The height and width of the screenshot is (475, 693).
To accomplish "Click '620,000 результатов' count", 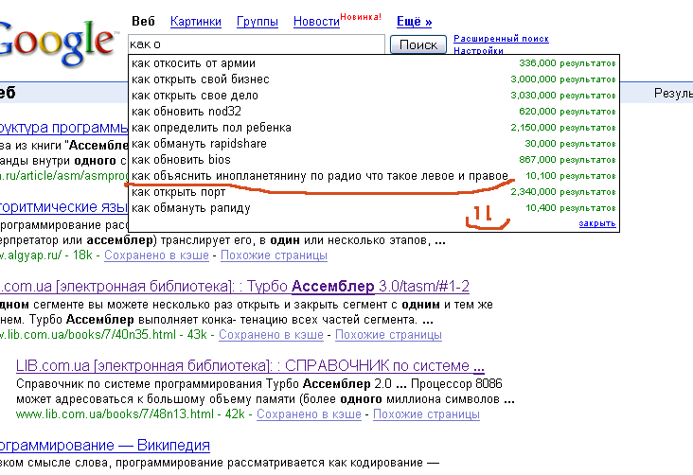I will coord(567,112).
